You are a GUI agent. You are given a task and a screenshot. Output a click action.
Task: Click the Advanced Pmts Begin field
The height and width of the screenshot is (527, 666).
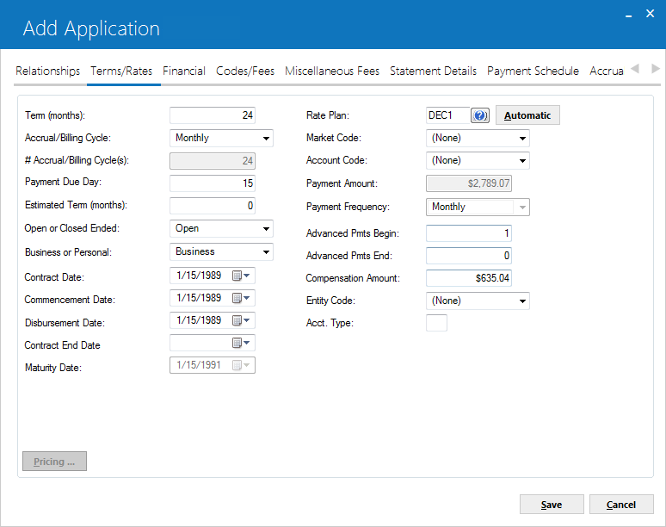(469, 233)
